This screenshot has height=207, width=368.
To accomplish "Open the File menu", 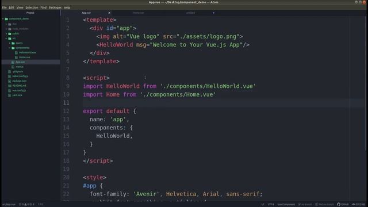I will coord(4,7).
